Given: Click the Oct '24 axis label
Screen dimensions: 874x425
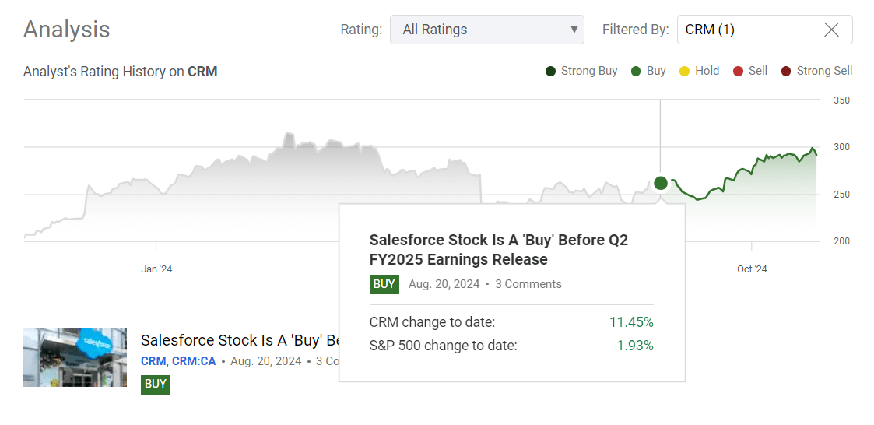Looking at the screenshot, I should 752,269.
